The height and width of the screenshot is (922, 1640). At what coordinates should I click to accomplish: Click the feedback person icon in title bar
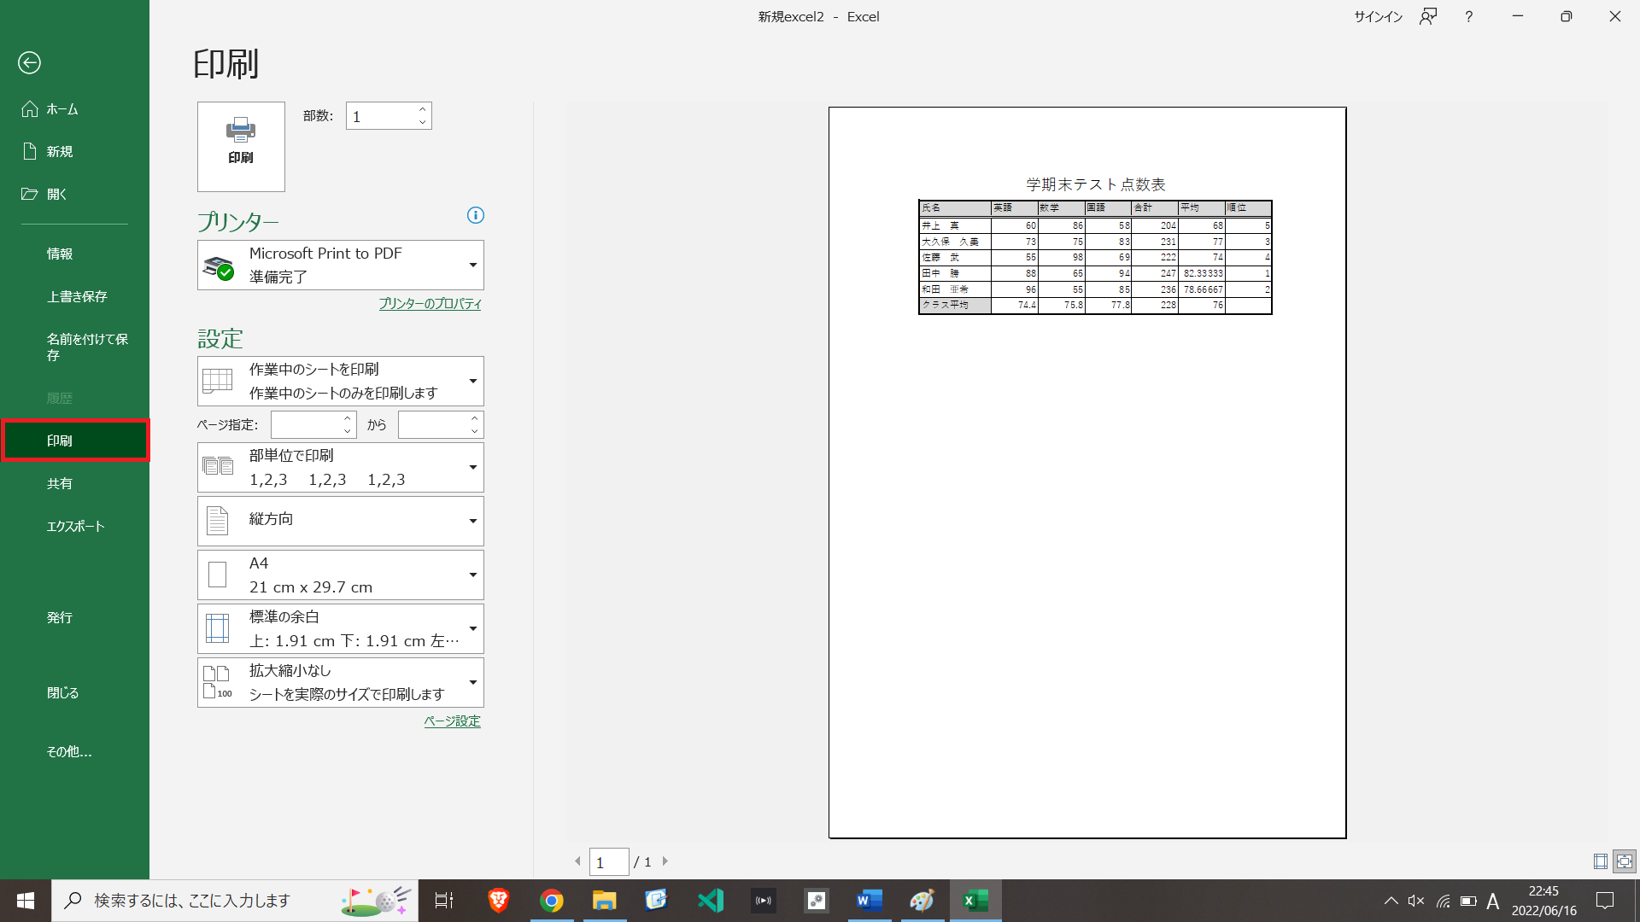pyautogui.click(x=1428, y=16)
